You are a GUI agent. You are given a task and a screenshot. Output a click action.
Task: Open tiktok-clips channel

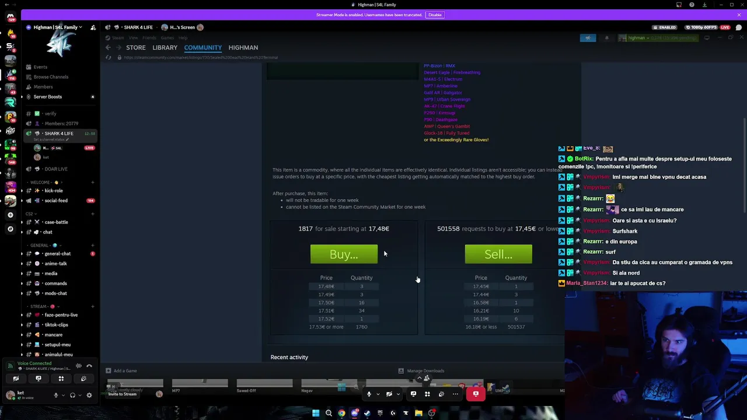click(x=56, y=325)
